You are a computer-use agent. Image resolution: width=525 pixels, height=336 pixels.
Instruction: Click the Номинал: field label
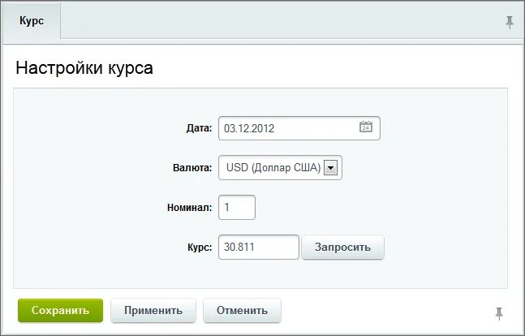(190, 207)
